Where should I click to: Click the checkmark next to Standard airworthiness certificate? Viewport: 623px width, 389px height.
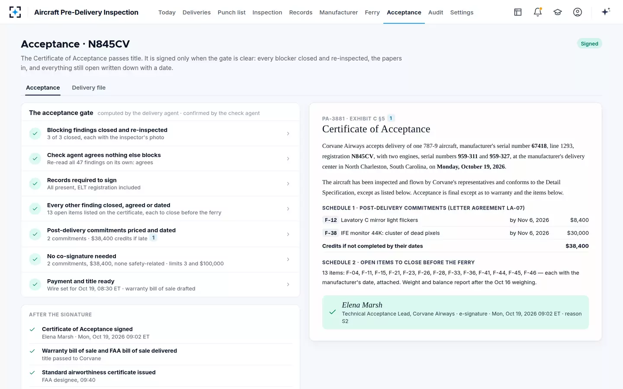coord(32,373)
